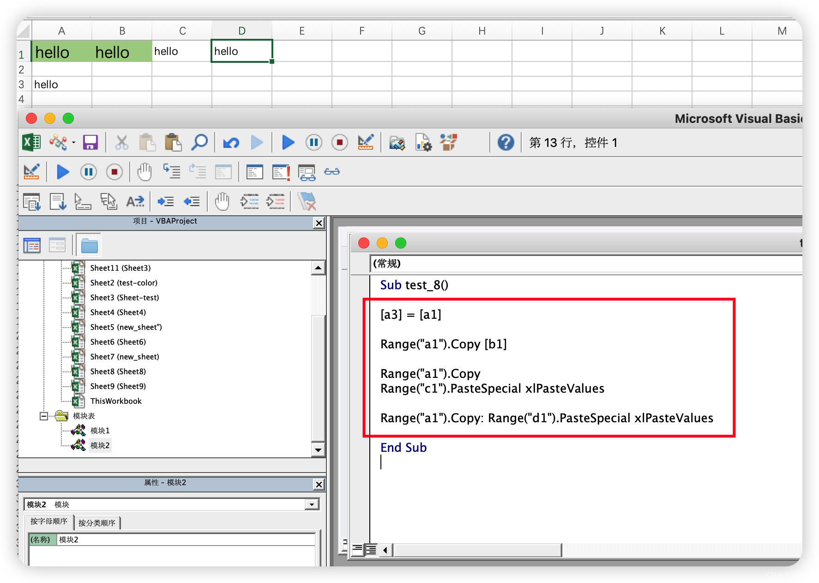Click the View Microsoft Excel icon
Viewport: 819px width, 583px height.
pyautogui.click(x=31, y=142)
